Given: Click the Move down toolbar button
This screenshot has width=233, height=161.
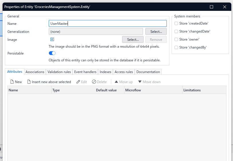Looking at the screenshot, I should point(149,82).
